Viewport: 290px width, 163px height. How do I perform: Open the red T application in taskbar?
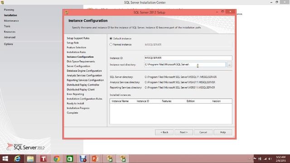point(43,159)
